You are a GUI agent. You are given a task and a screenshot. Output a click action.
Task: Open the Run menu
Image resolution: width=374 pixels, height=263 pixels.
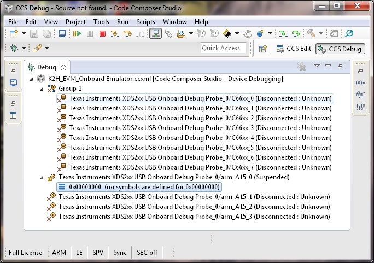[123, 22]
